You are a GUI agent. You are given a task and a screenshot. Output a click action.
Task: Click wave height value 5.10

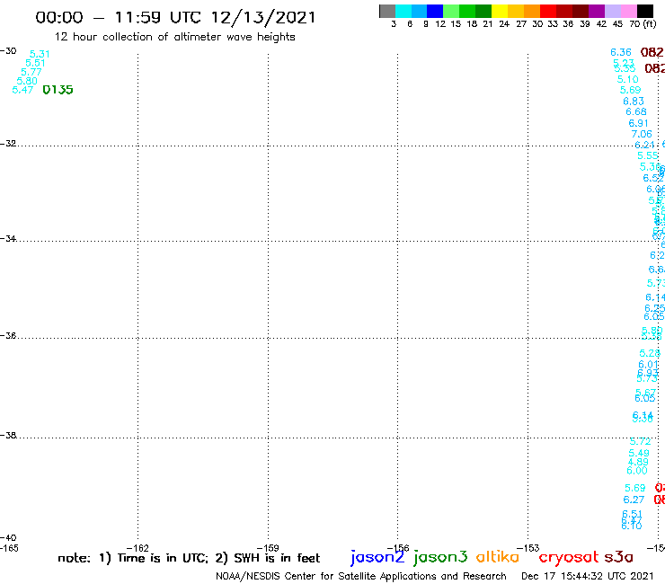pos(627,79)
